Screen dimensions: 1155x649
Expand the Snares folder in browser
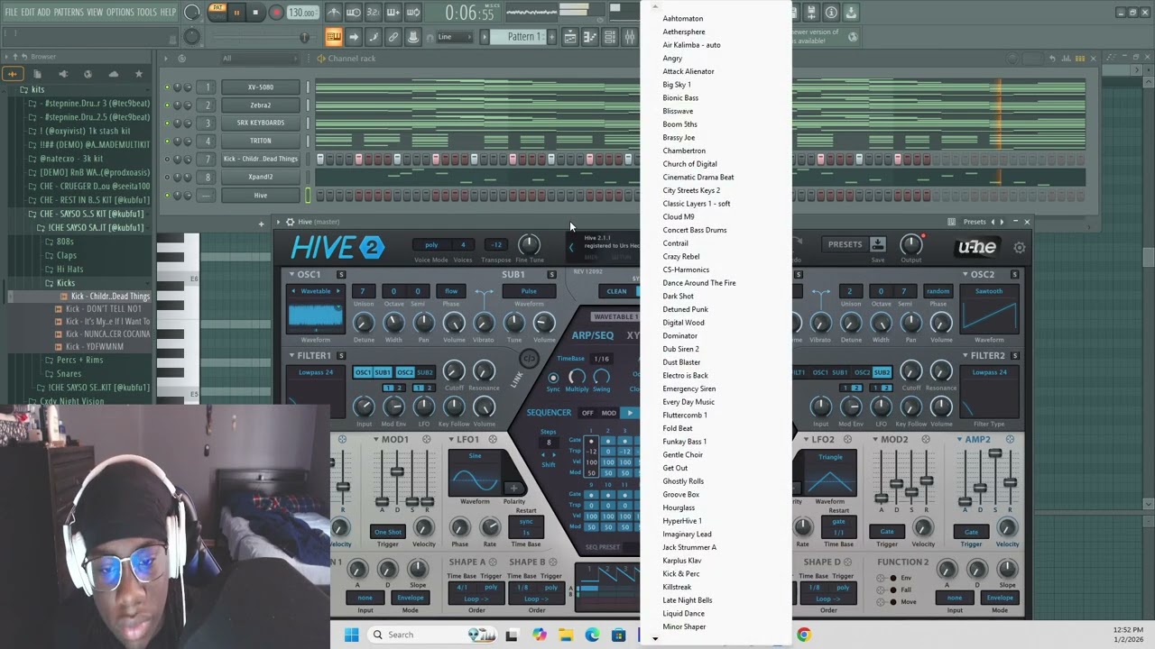[x=69, y=373]
